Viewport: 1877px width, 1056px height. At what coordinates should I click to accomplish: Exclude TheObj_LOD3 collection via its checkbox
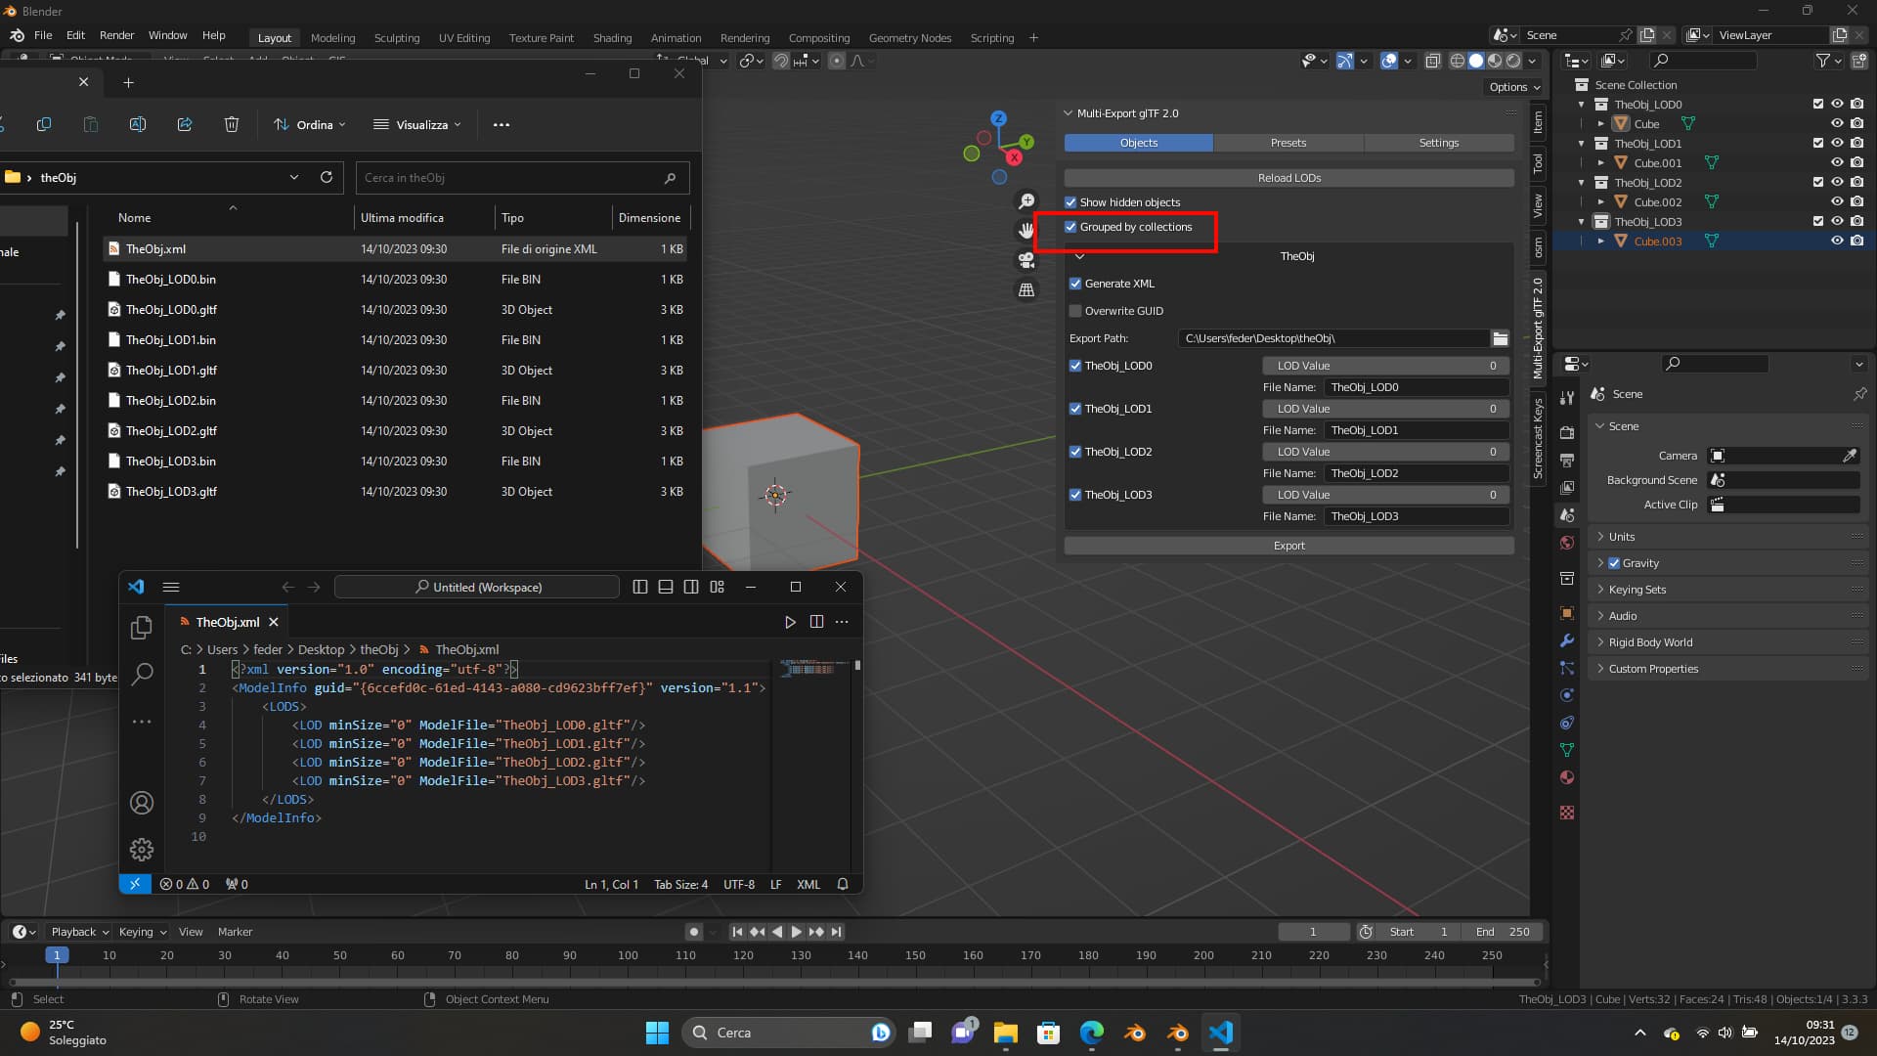click(x=1818, y=221)
